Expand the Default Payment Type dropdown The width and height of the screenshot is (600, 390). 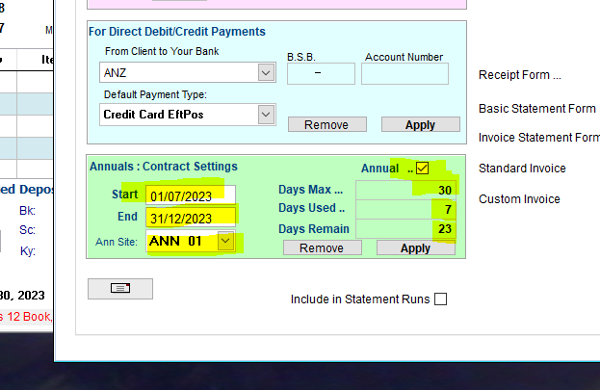point(266,115)
